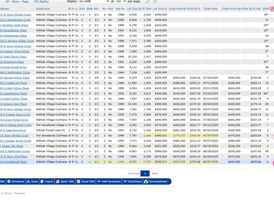Open the Stats chart icon

pos(29,182)
